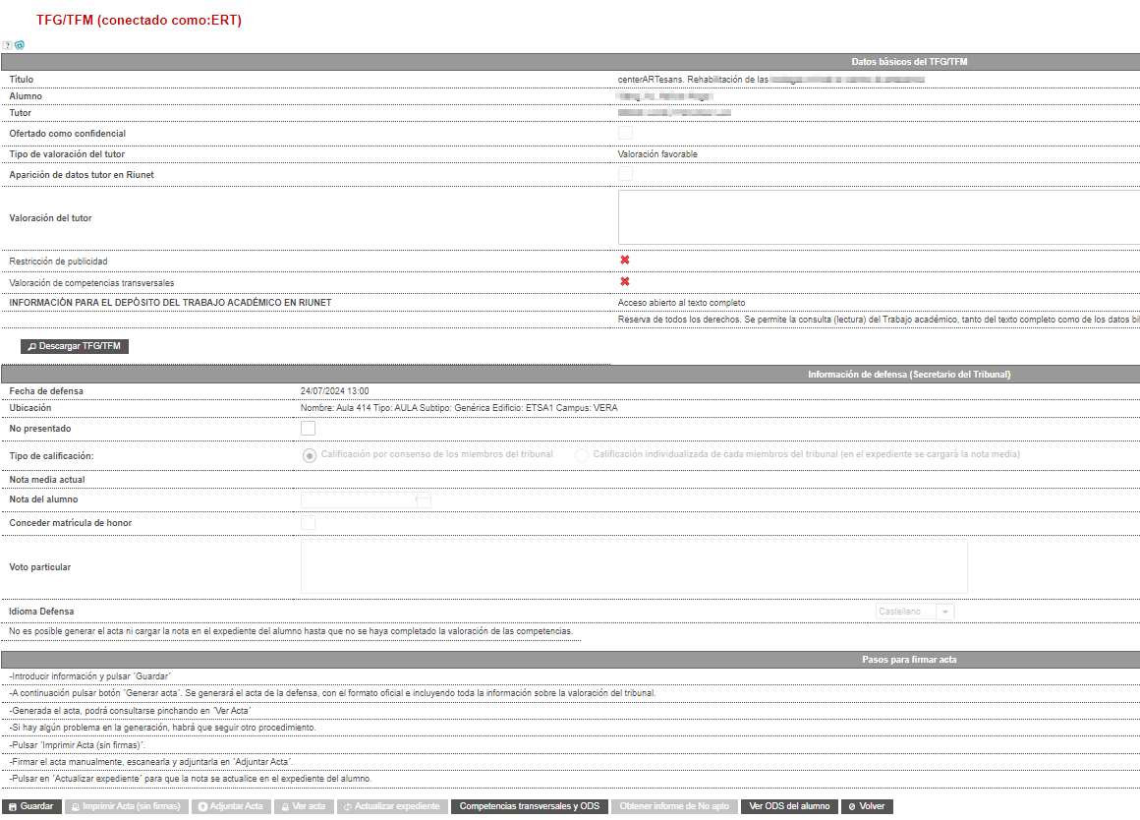Save the form with Guardar
Viewport: 1140px width, 820px height.
[x=31, y=806]
